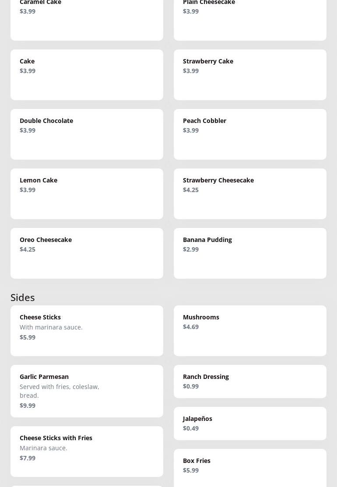337x487 pixels.
Task: Open Cheese Sticks with Fries card
Action: pyautogui.click(x=87, y=451)
